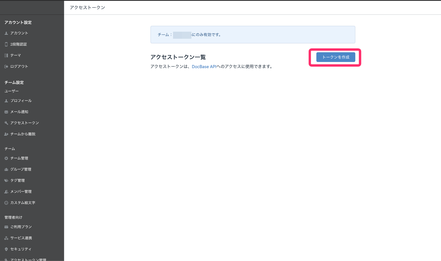Click the アクセストークン page title
441x261 pixels.
87,8
